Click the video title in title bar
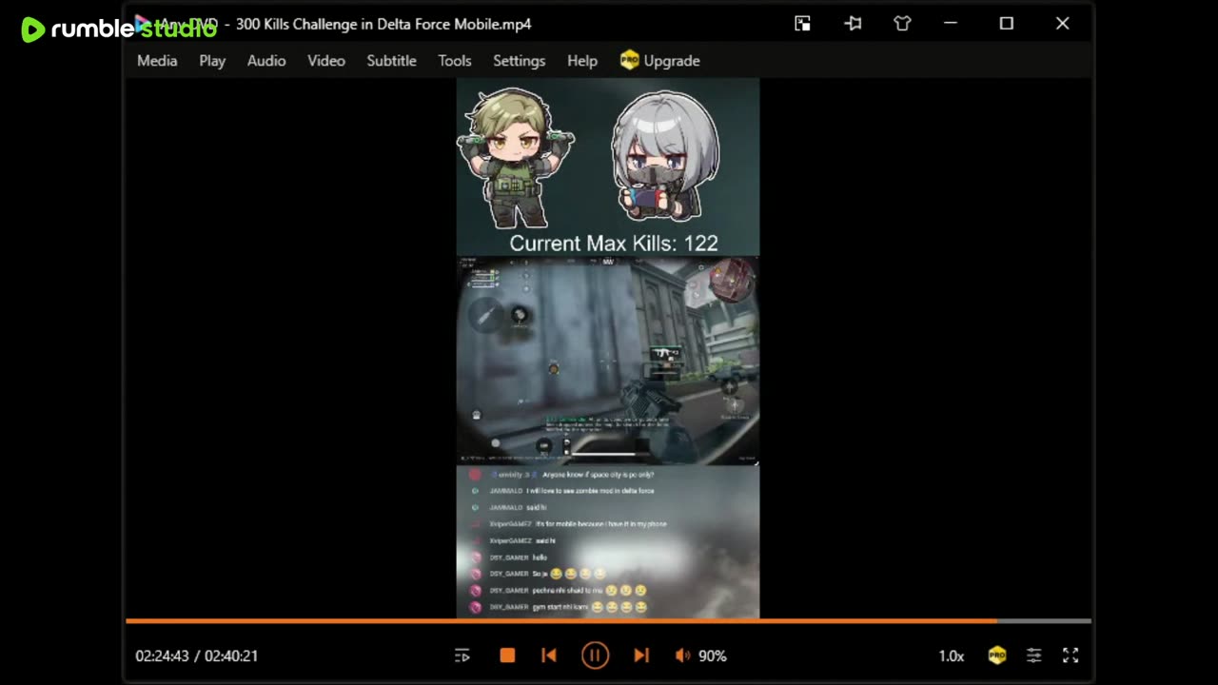This screenshot has height=685, width=1218. pyautogui.click(x=383, y=24)
